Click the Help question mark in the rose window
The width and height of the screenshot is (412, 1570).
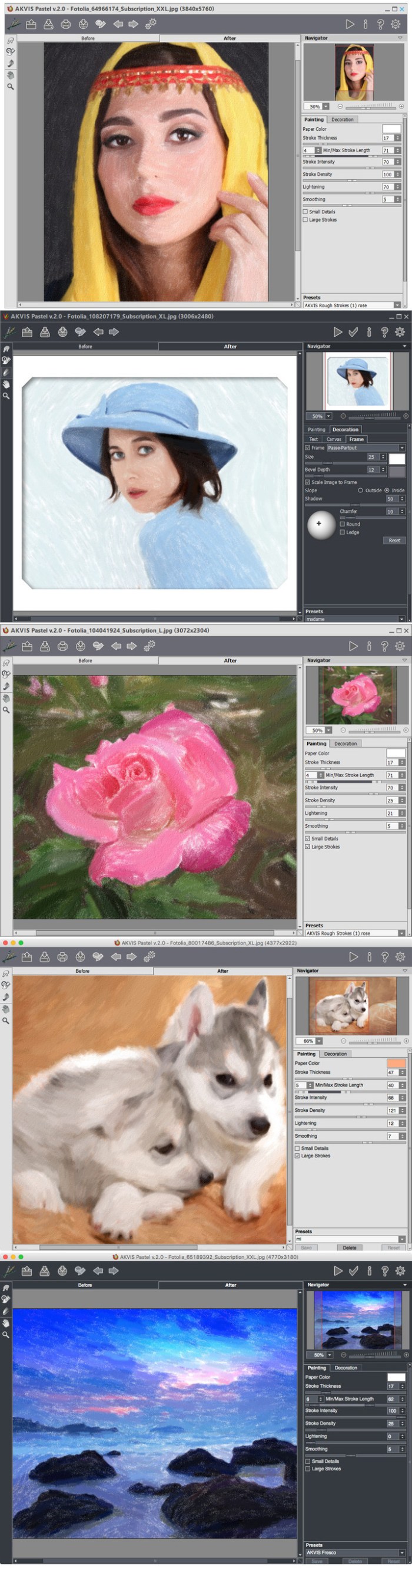(384, 646)
